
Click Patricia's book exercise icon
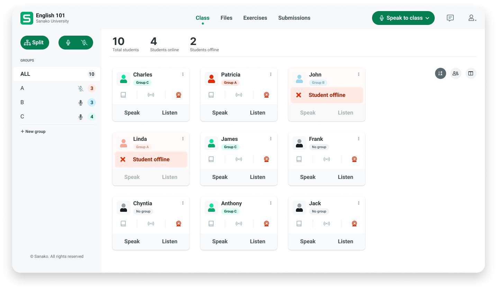coord(211,95)
